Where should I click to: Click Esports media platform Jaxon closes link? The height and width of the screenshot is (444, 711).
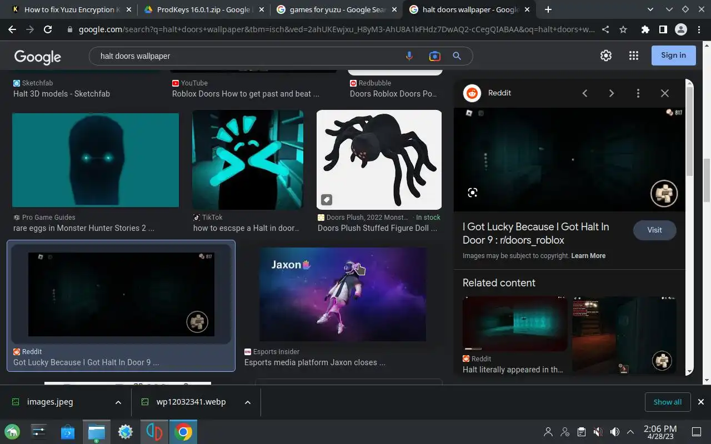[315, 362]
